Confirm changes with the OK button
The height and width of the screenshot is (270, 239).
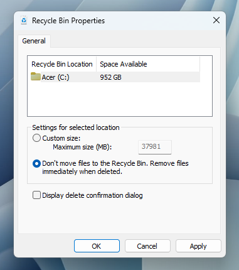[x=97, y=246]
